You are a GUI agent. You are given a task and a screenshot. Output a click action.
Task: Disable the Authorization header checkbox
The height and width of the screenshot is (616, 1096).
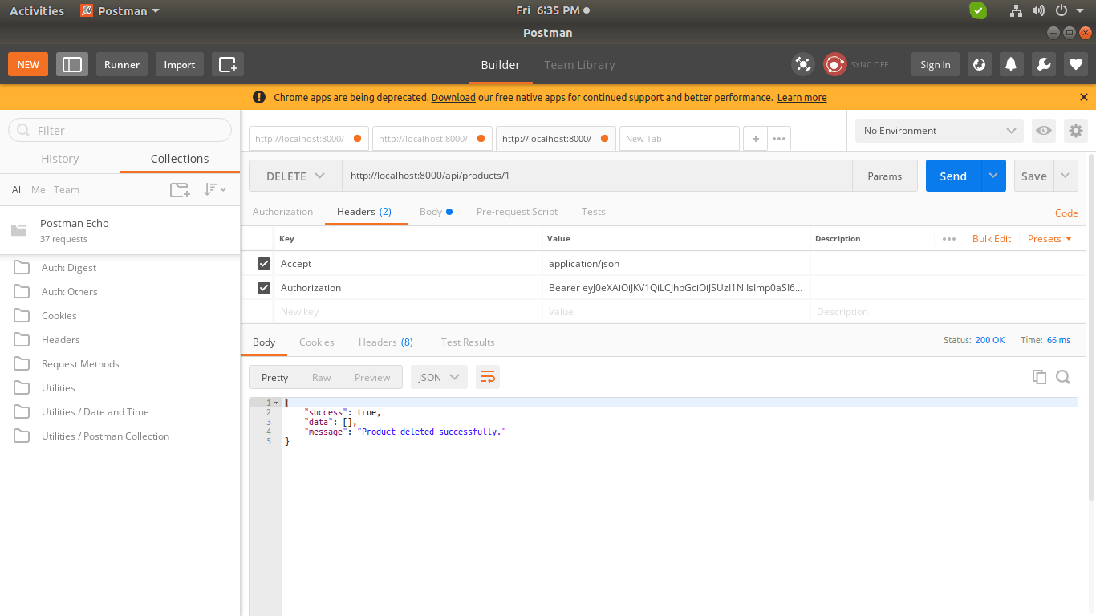click(264, 288)
